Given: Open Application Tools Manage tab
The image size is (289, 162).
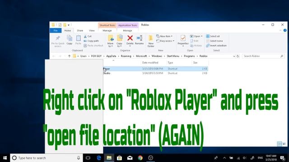Looking at the screenshot, I should (x=127, y=31).
